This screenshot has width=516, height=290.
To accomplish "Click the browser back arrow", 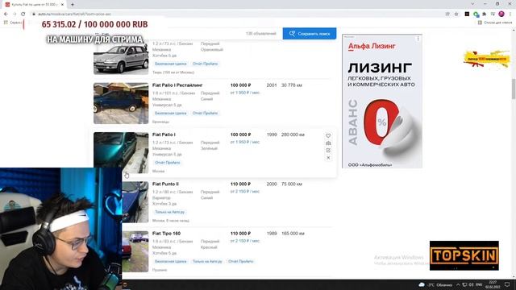I will 6,14.
